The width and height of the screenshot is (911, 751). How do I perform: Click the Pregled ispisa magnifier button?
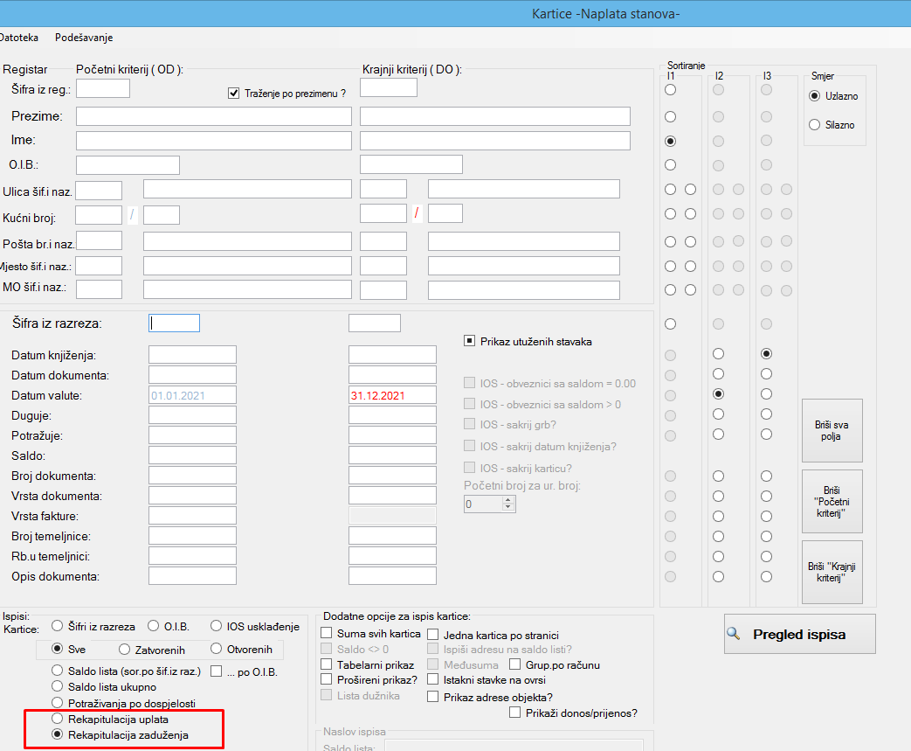[799, 634]
